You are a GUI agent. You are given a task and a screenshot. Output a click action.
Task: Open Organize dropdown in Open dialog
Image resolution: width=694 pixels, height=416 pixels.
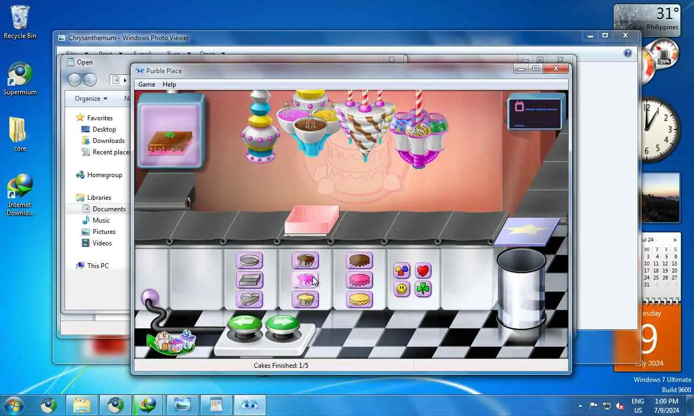tap(91, 99)
